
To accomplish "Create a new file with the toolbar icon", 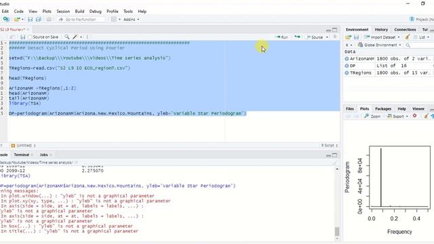I will click(x=6, y=20).
